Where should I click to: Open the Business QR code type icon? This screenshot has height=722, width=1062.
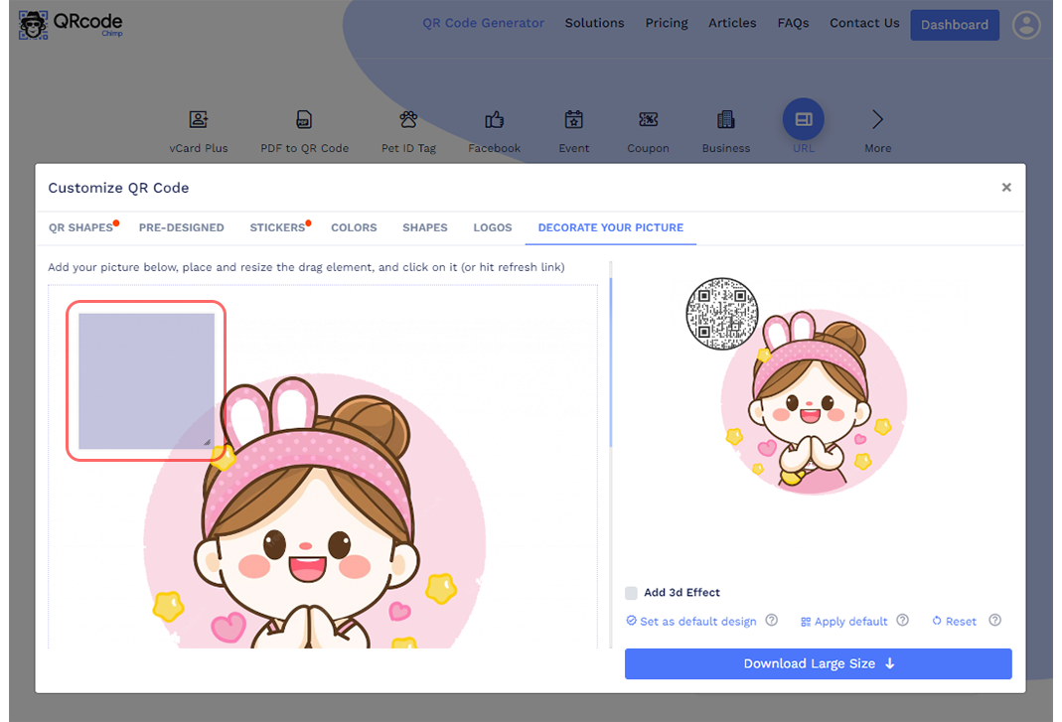[725, 118]
